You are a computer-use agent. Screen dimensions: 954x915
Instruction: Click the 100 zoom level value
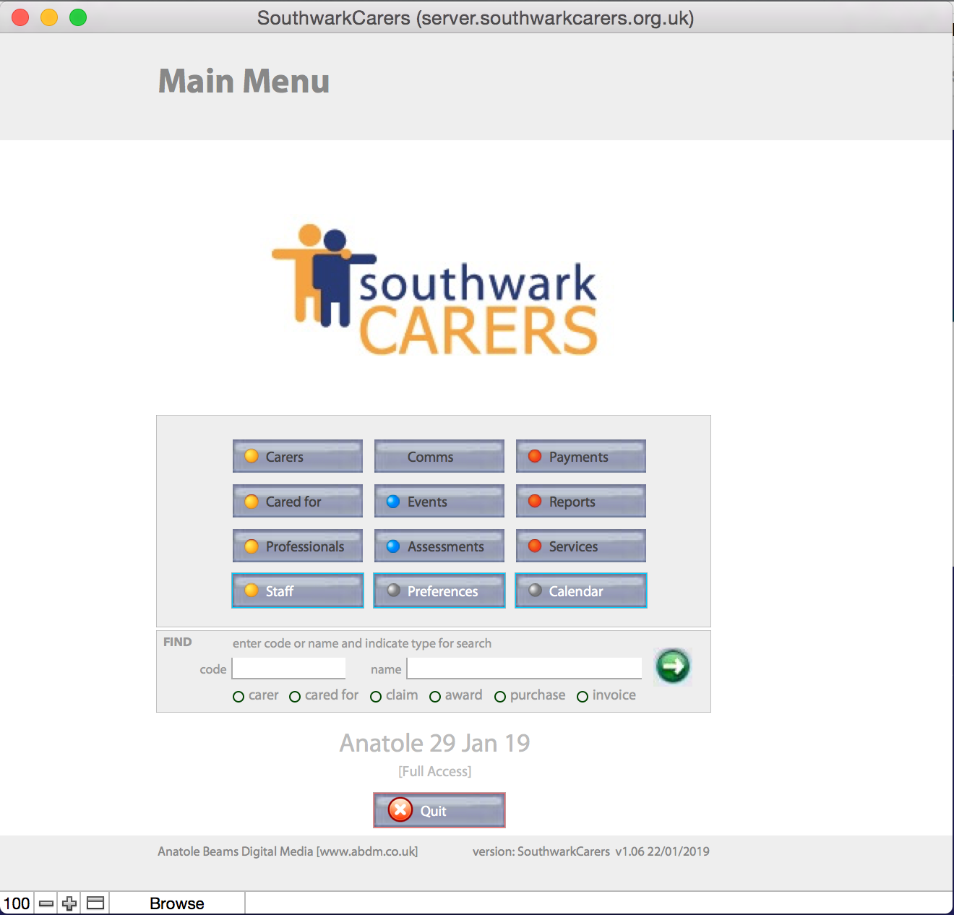tap(17, 903)
